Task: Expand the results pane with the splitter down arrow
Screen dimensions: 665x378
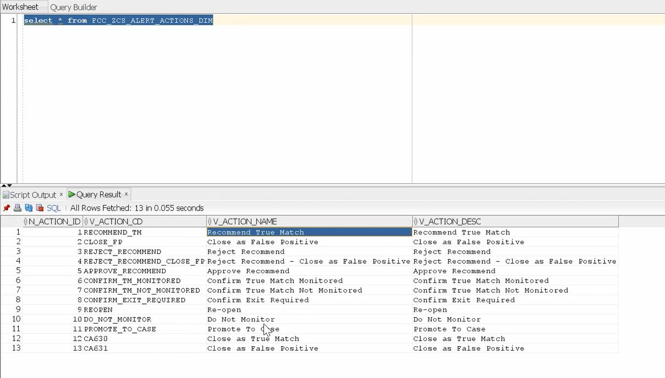Action: pyautogui.click(x=9, y=186)
